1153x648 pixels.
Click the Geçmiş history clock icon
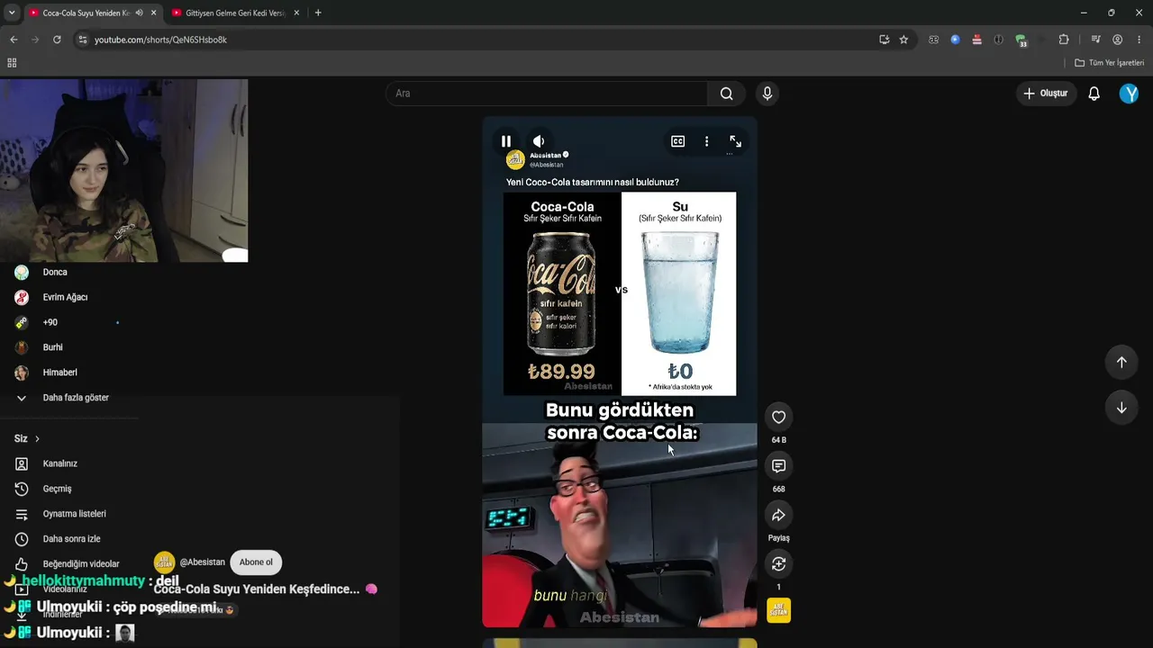[22, 489]
